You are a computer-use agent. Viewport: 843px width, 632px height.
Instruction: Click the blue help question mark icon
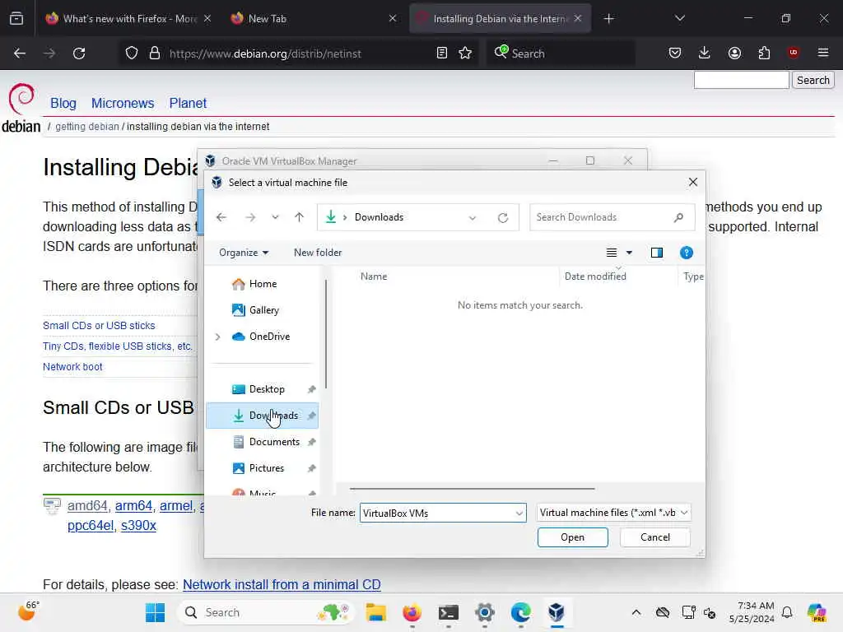point(686,253)
